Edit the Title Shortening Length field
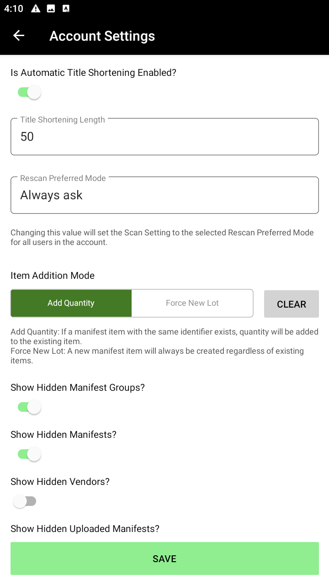Viewport: 329px width, 585px height. [164, 137]
